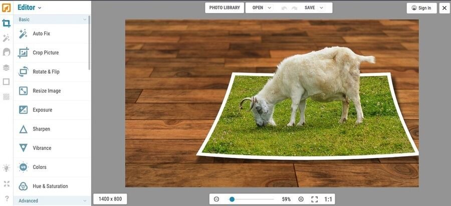This screenshot has width=451, height=206.
Task: Click the Basic section header
Action: 52,19
